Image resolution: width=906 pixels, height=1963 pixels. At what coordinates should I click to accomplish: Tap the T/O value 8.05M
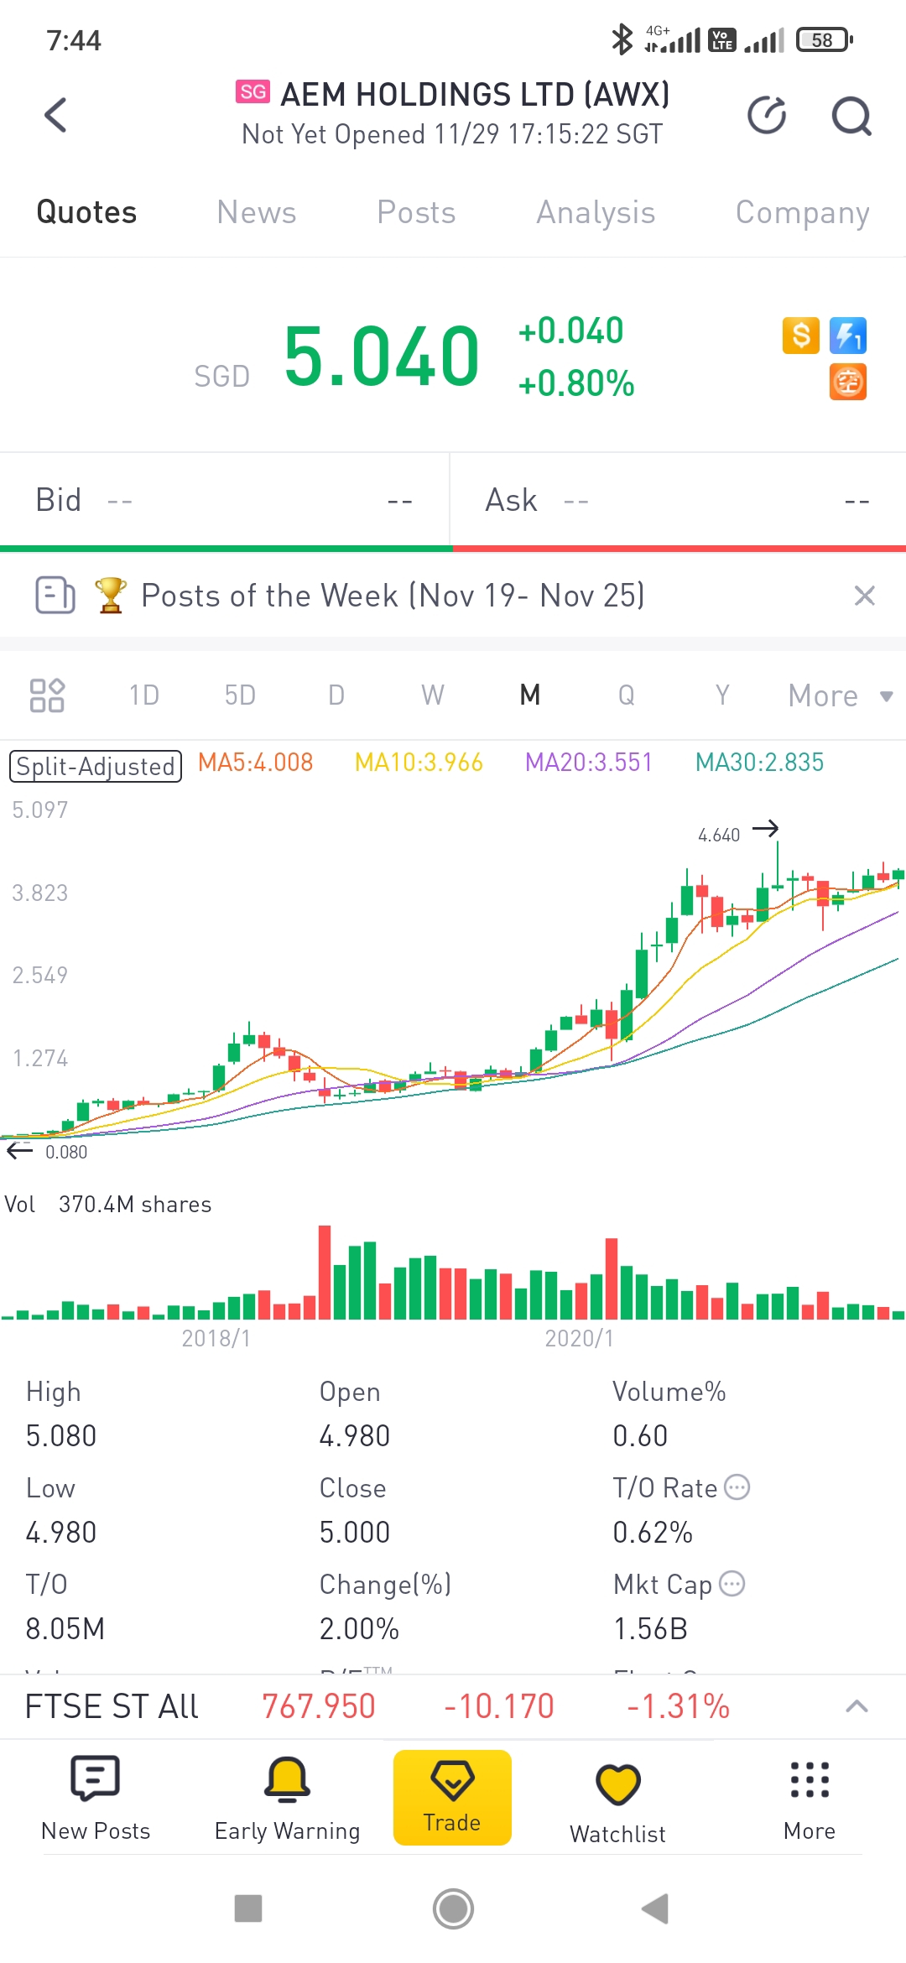[65, 1629]
